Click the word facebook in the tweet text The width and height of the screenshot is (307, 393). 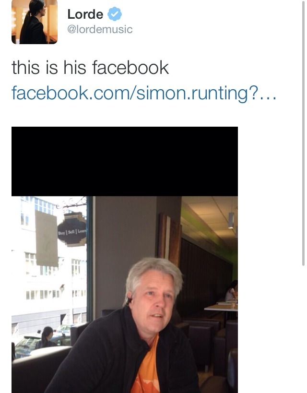pyautogui.click(x=130, y=68)
